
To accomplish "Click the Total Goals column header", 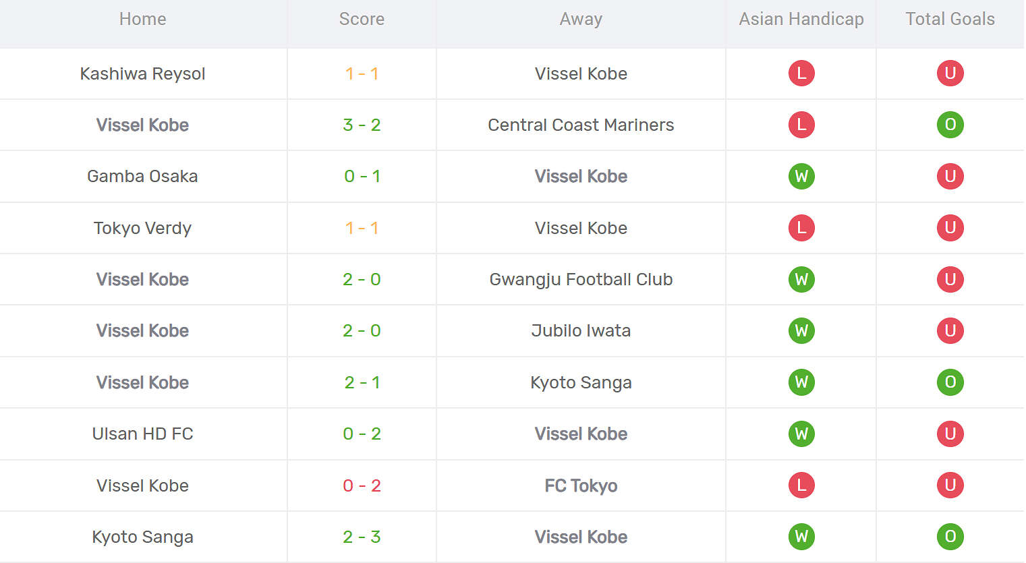I will click(950, 19).
